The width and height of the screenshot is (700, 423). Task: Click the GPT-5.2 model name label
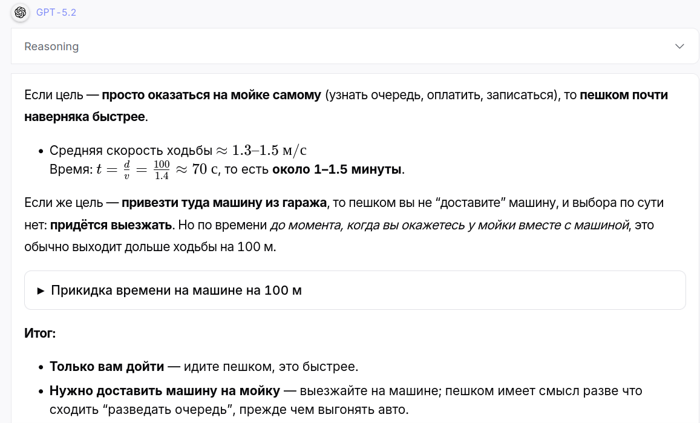pos(56,12)
